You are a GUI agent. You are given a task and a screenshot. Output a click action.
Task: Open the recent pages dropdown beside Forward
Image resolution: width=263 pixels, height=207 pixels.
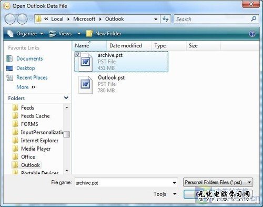coord(31,19)
